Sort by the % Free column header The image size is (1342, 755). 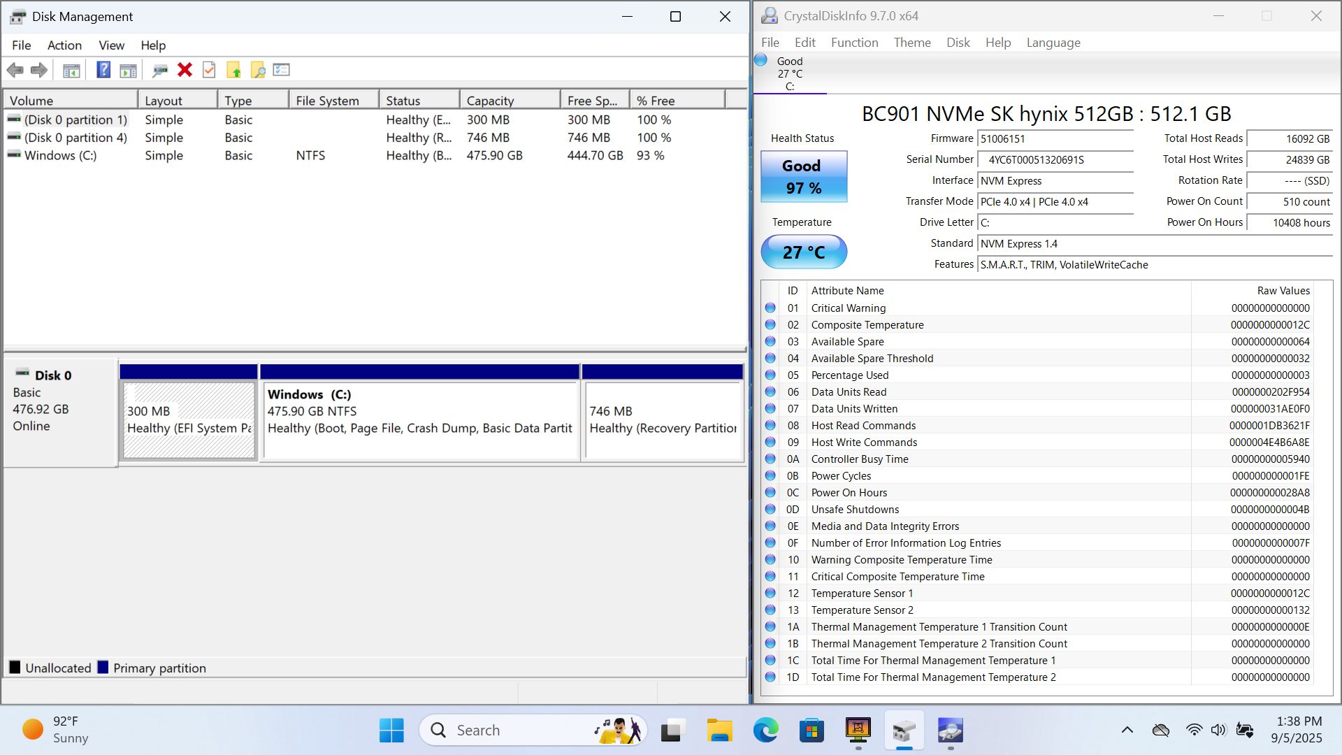(677, 100)
